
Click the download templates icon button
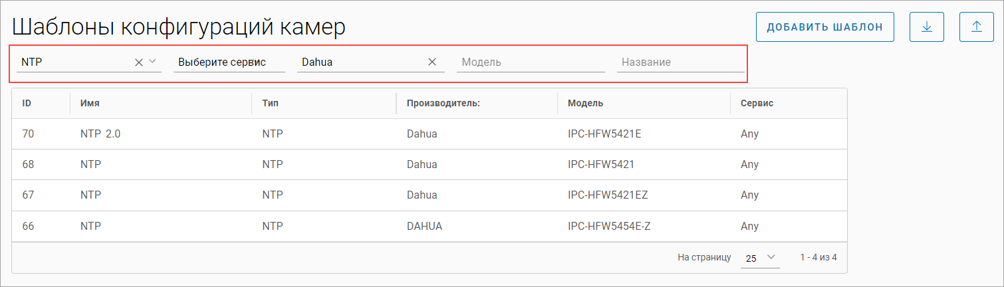click(x=927, y=27)
